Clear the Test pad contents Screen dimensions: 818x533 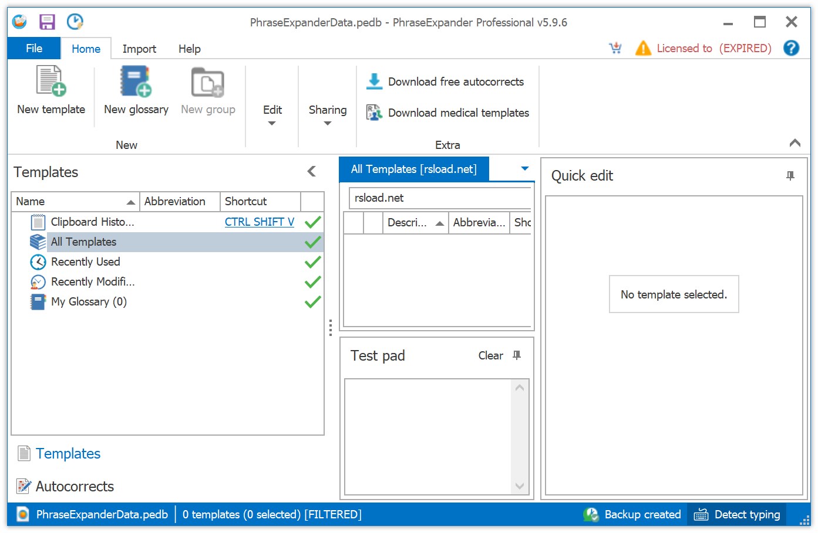point(490,355)
